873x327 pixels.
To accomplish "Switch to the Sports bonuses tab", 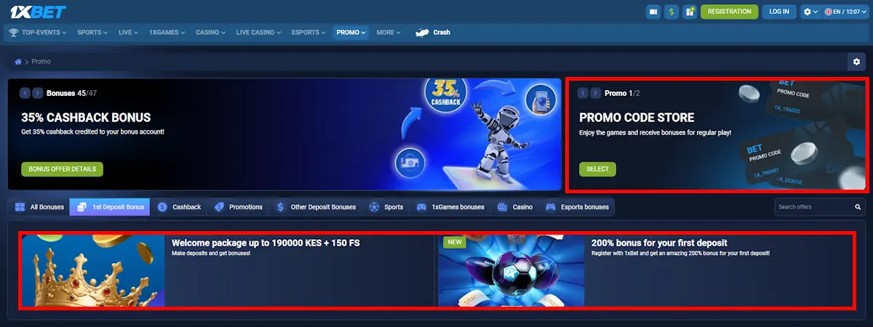I will (386, 207).
